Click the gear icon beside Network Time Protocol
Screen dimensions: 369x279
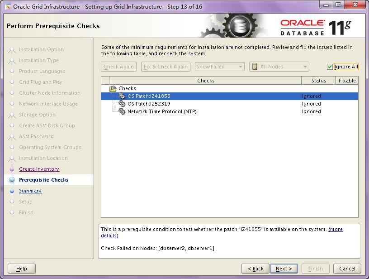pyautogui.click(x=122, y=111)
